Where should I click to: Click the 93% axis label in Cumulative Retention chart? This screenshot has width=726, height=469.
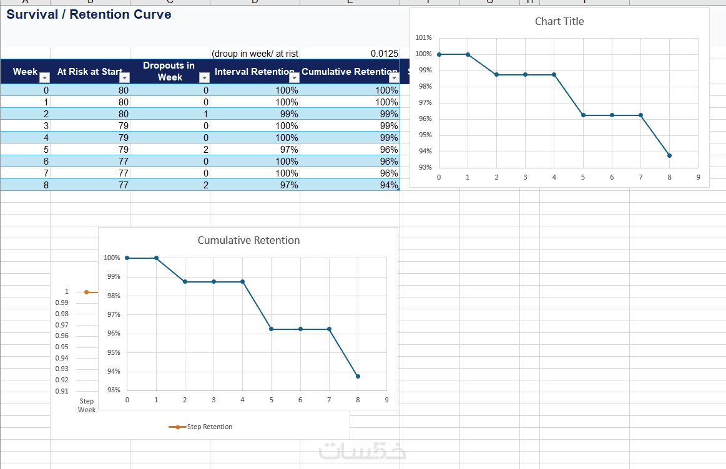(114, 390)
